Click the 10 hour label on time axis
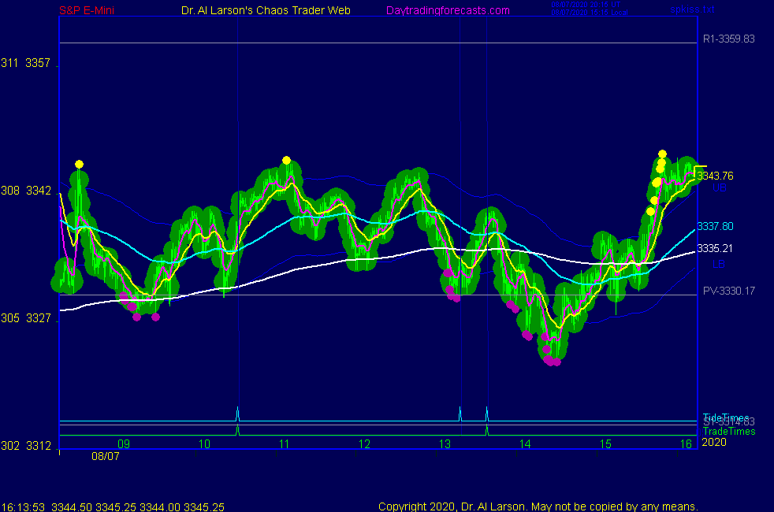Image resolution: width=774 pixels, height=512 pixels. [x=204, y=444]
